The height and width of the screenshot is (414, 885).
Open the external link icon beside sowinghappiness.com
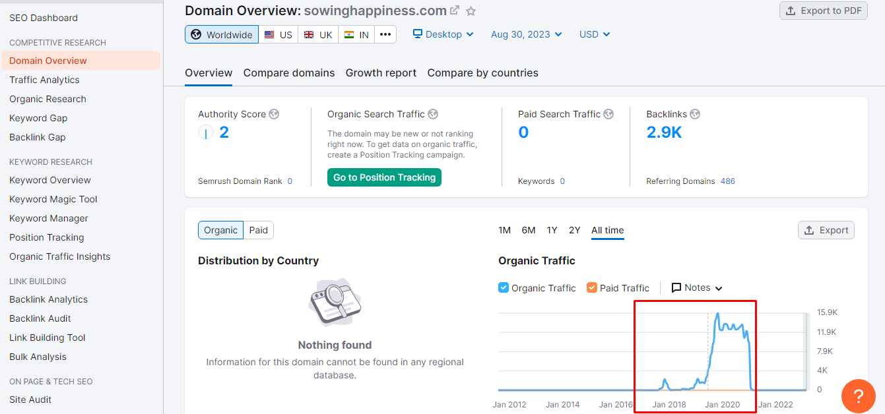(455, 11)
